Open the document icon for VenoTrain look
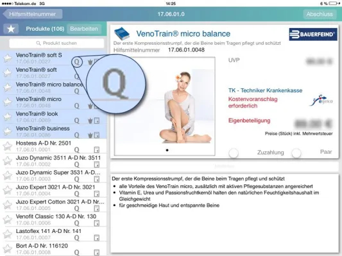This screenshot has width=342, height=256. 97,120
